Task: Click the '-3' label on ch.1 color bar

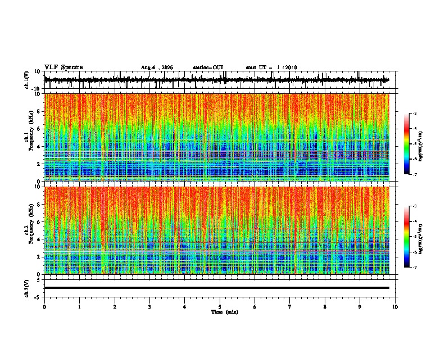Action: click(415, 113)
